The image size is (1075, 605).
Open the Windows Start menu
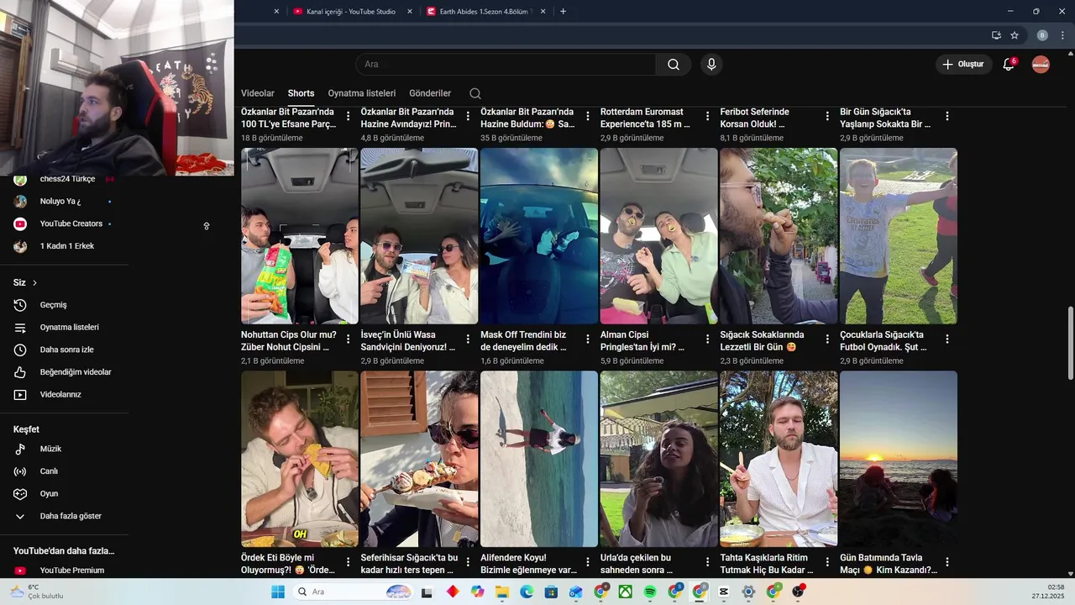(x=278, y=592)
